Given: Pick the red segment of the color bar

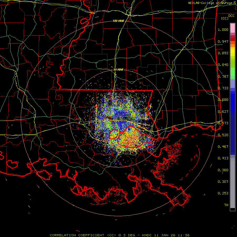Looking at the screenshot, I should coord(233,39).
